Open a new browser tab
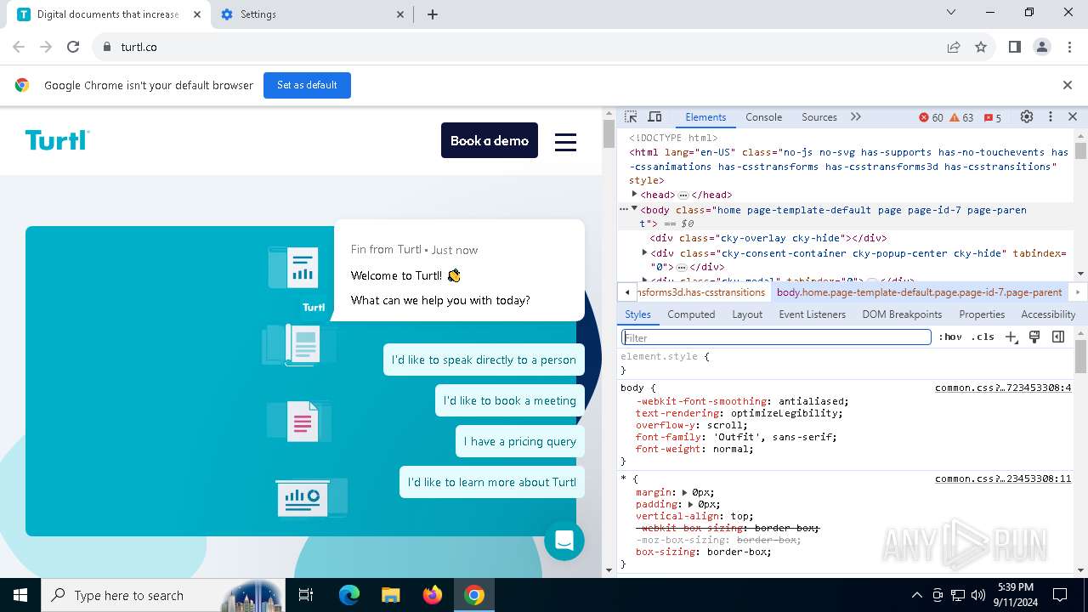The width and height of the screenshot is (1088, 612). pyautogui.click(x=433, y=14)
